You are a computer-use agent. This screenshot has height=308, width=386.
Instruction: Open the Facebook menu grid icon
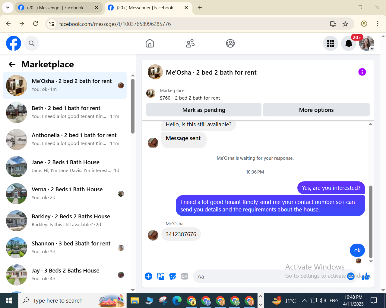(331, 43)
